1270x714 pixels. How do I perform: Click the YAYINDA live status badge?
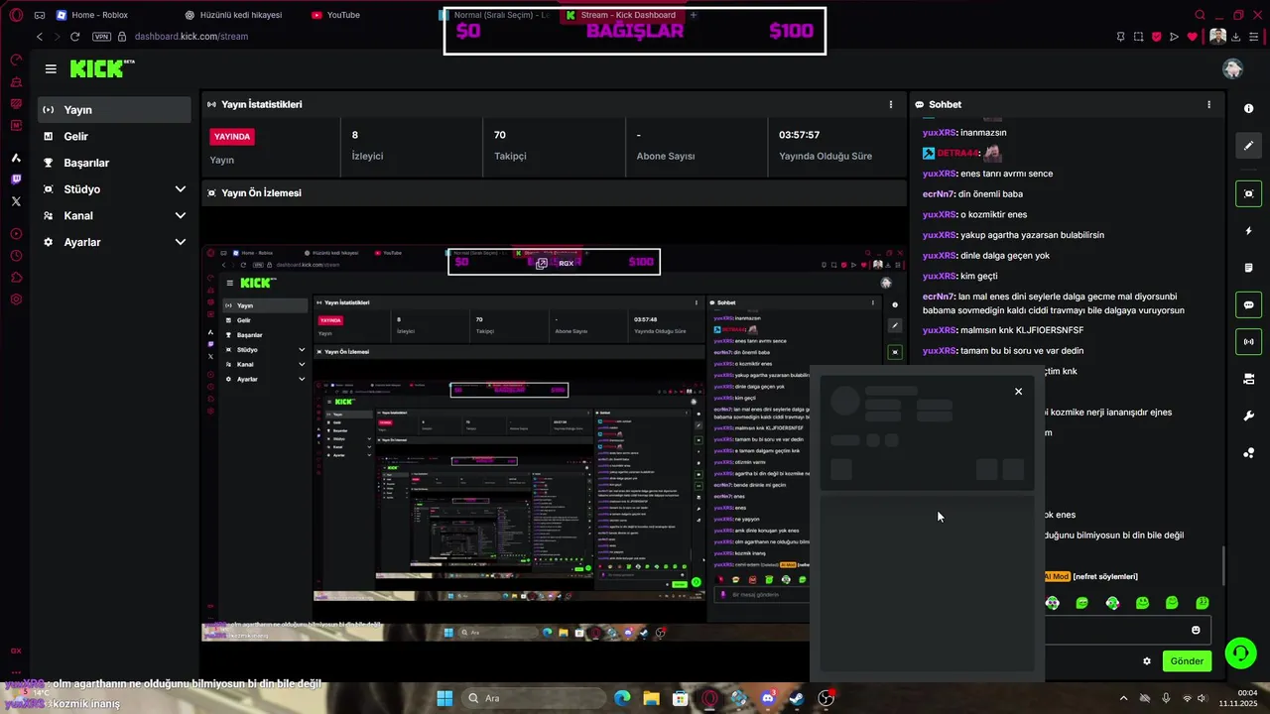pyautogui.click(x=232, y=136)
